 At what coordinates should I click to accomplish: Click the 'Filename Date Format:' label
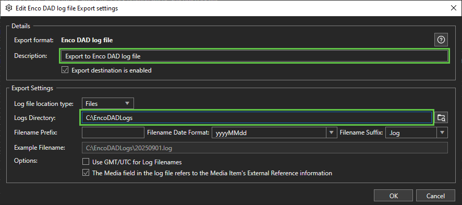click(178, 132)
